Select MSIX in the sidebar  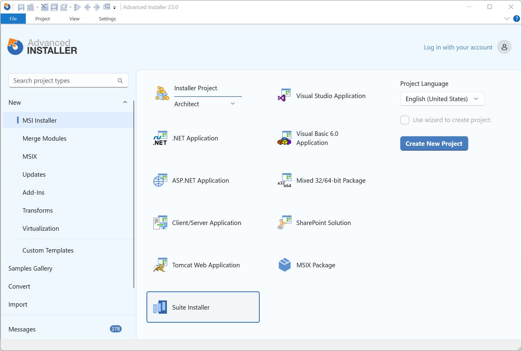(x=30, y=156)
